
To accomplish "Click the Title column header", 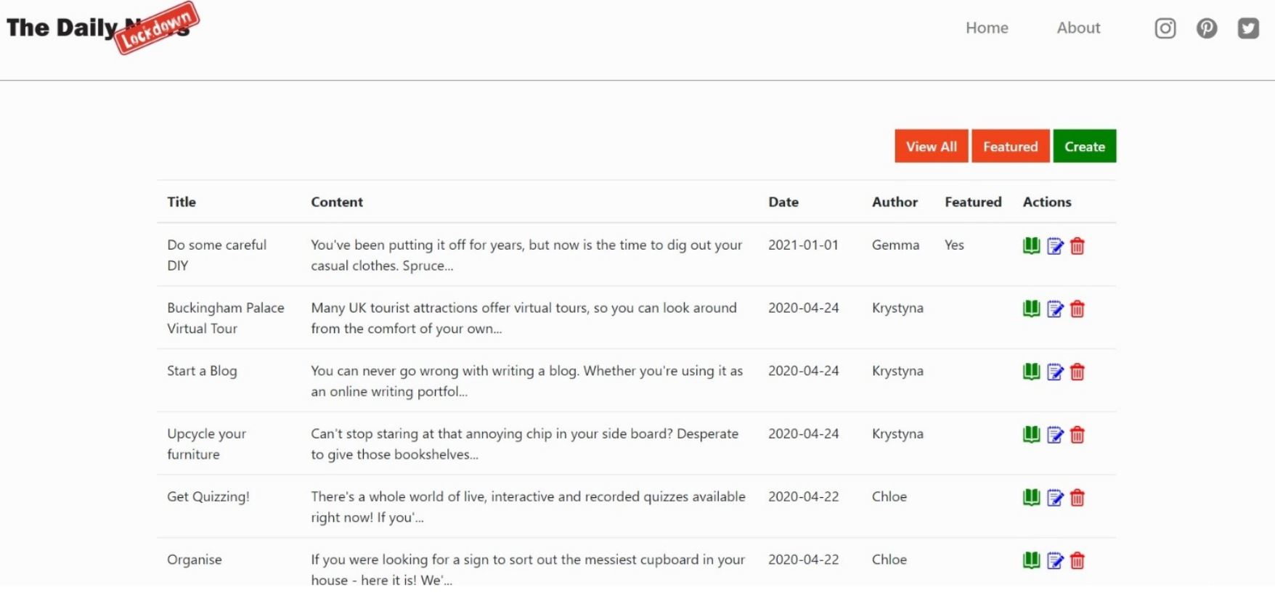I will [x=182, y=202].
